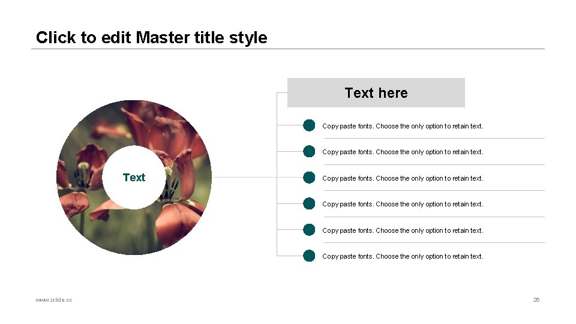Select the second 'Copy paste fonts' text line
The image size is (576, 324).
tap(403, 152)
